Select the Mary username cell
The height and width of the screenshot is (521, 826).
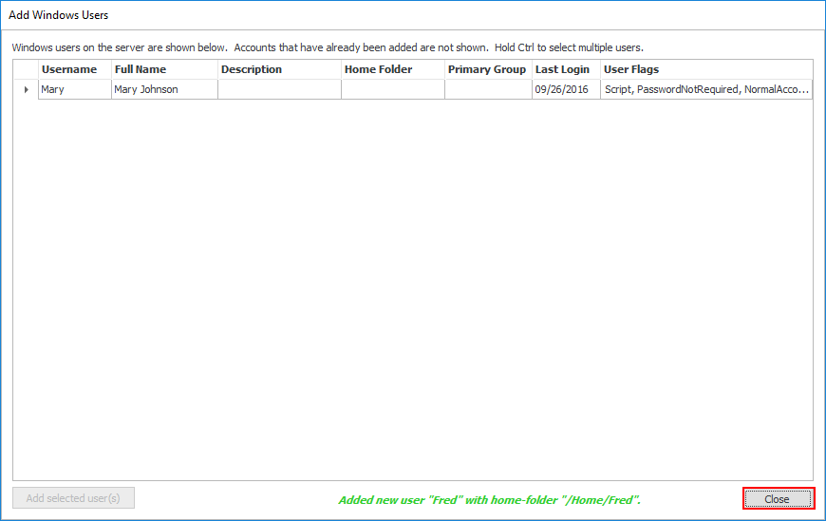pos(73,89)
